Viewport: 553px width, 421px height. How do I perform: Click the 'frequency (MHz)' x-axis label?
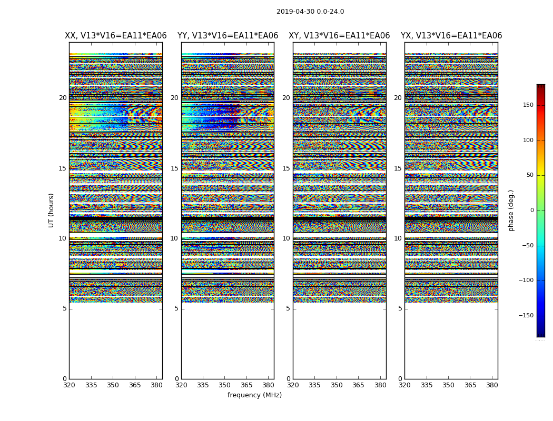(x=254, y=395)
